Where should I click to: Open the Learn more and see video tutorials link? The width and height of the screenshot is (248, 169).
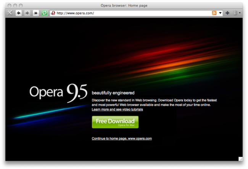tap(118, 109)
